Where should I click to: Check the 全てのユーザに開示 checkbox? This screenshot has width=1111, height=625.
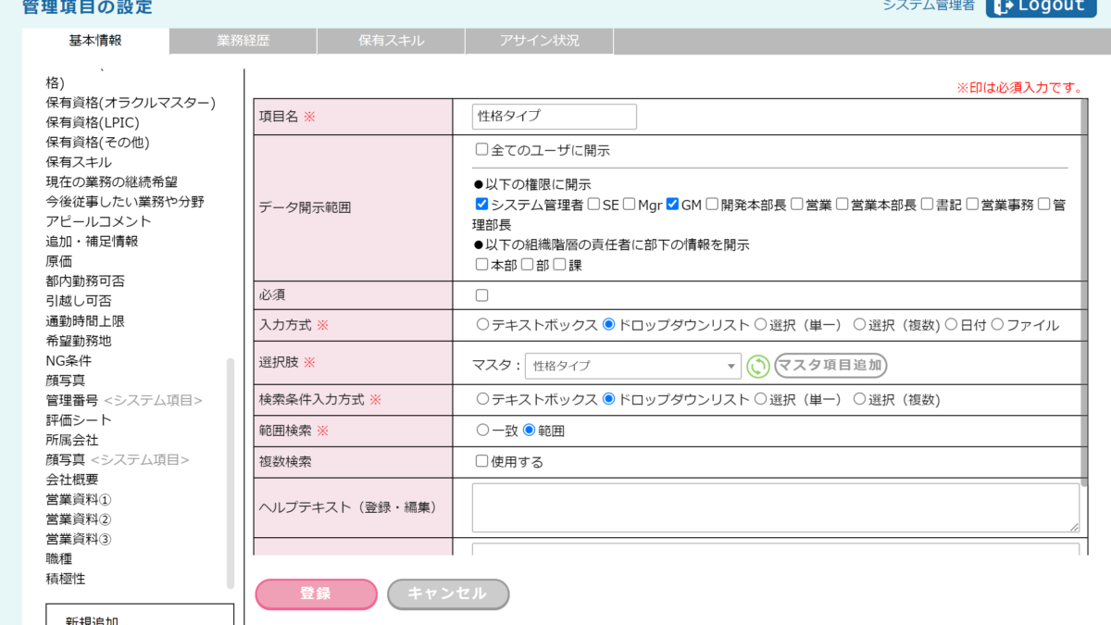tap(481, 150)
